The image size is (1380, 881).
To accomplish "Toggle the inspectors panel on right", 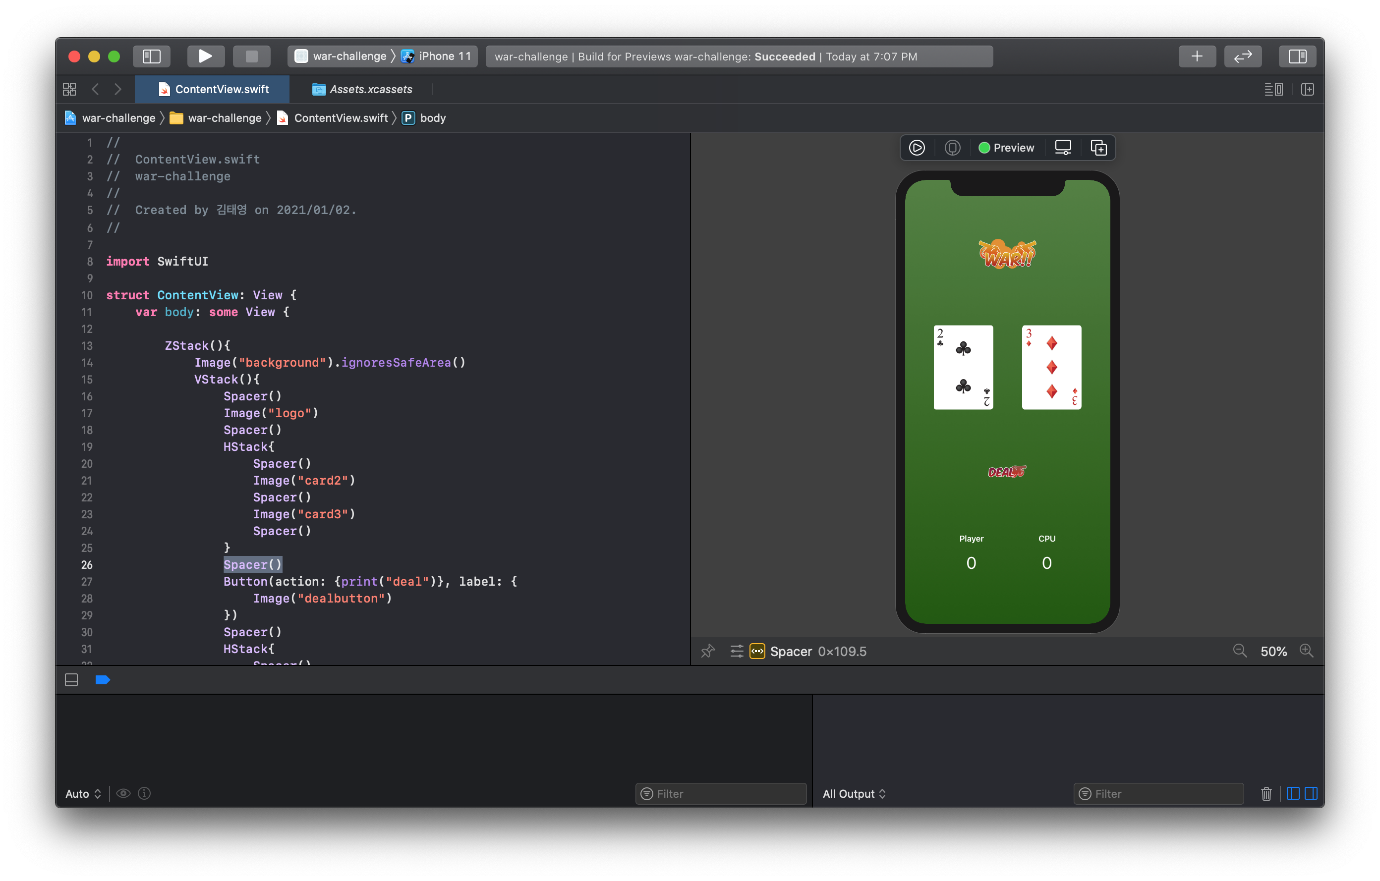I will click(x=1297, y=56).
